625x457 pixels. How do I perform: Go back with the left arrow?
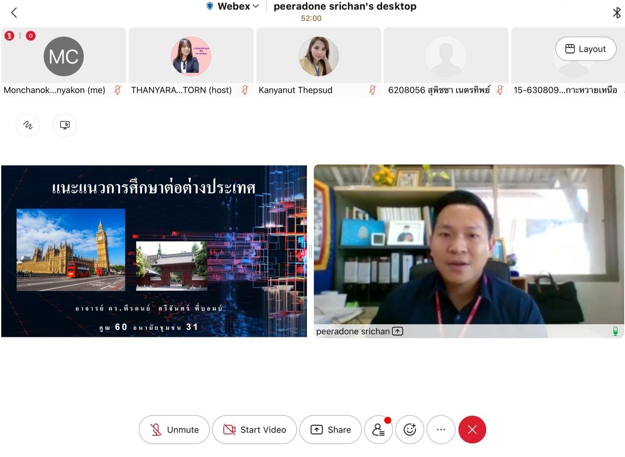click(14, 13)
